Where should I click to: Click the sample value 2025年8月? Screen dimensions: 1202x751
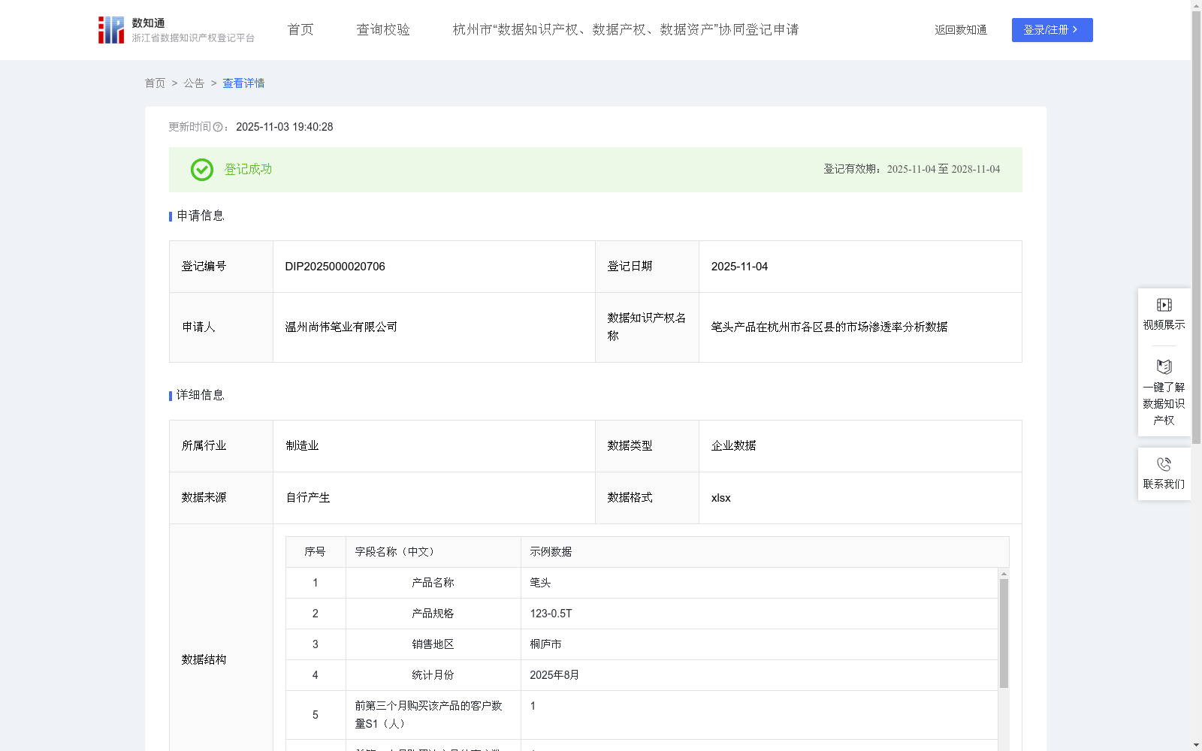coord(554,675)
